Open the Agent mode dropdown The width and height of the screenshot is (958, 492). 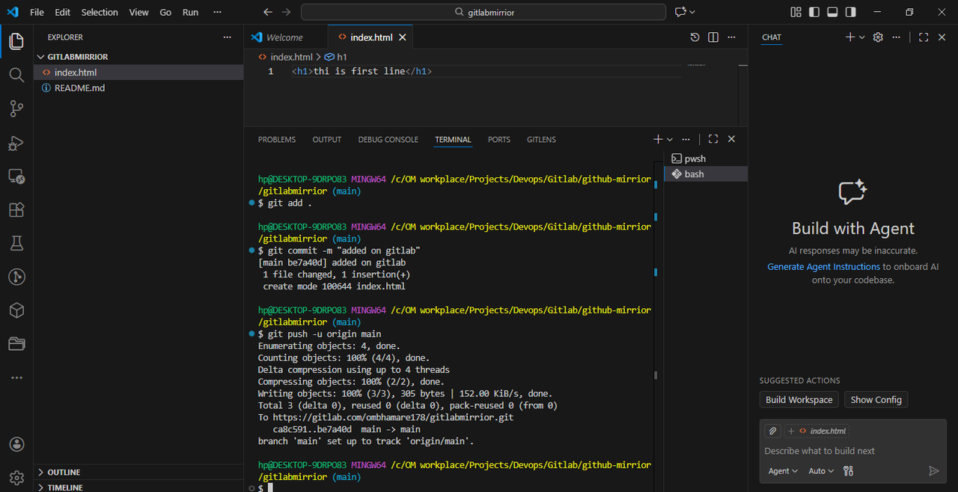(783, 471)
